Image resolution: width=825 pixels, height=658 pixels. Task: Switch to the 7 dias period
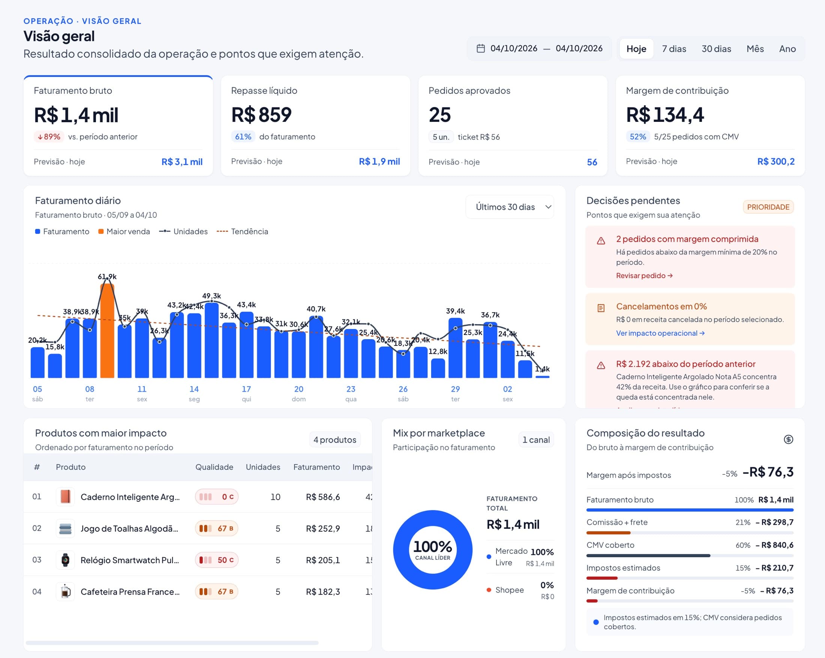tap(674, 49)
